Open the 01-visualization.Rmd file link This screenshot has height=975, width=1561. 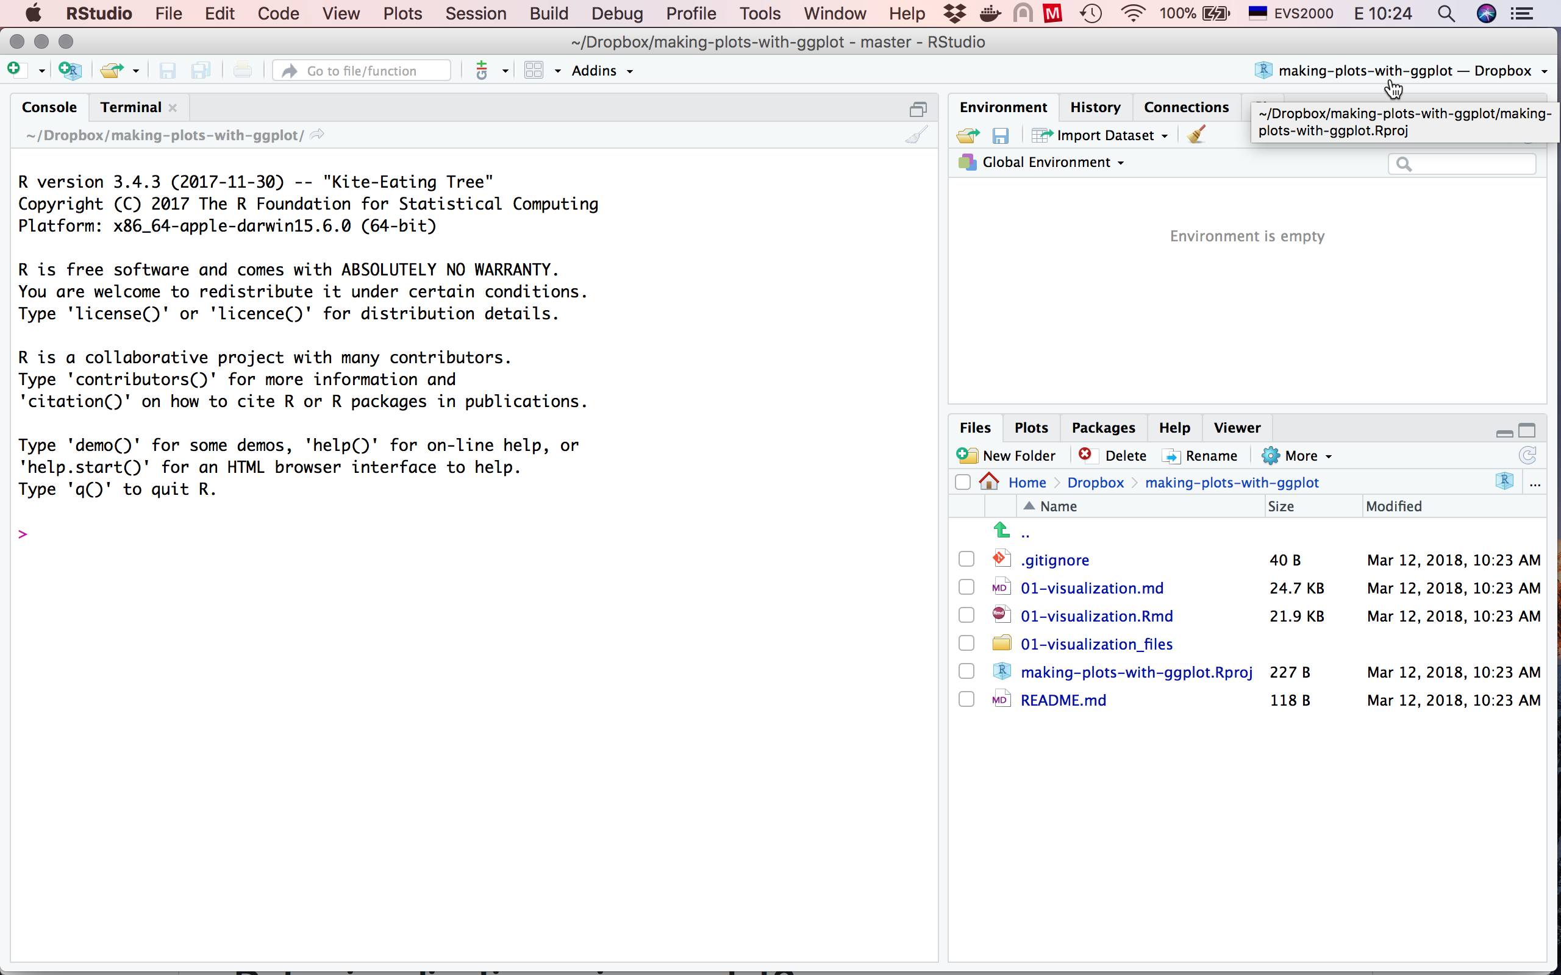pos(1096,616)
